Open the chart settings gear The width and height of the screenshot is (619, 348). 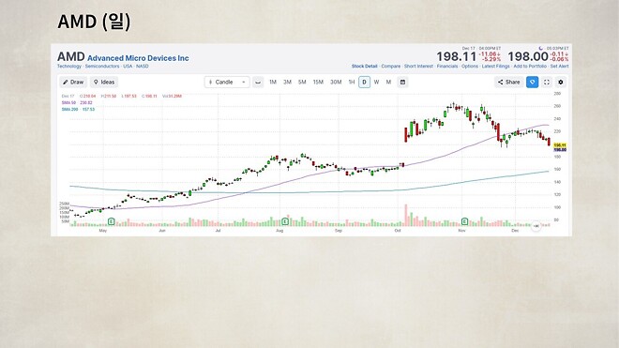point(561,83)
